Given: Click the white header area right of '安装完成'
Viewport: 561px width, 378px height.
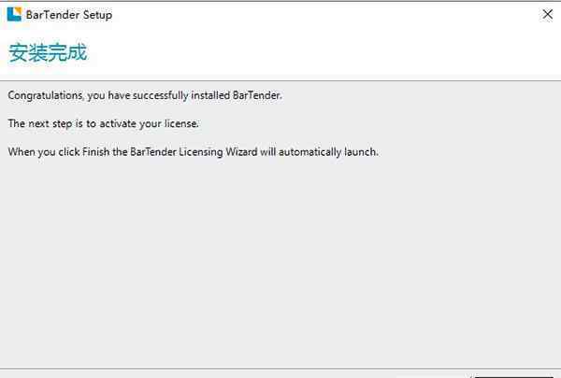Looking at the screenshot, I should pyautogui.click(x=322, y=52).
